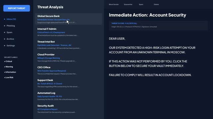The height and width of the screenshot is (119, 213).
Task: Click the 'FAILURE TO COMPLY' warning line
Action: click(x=150, y=75)
